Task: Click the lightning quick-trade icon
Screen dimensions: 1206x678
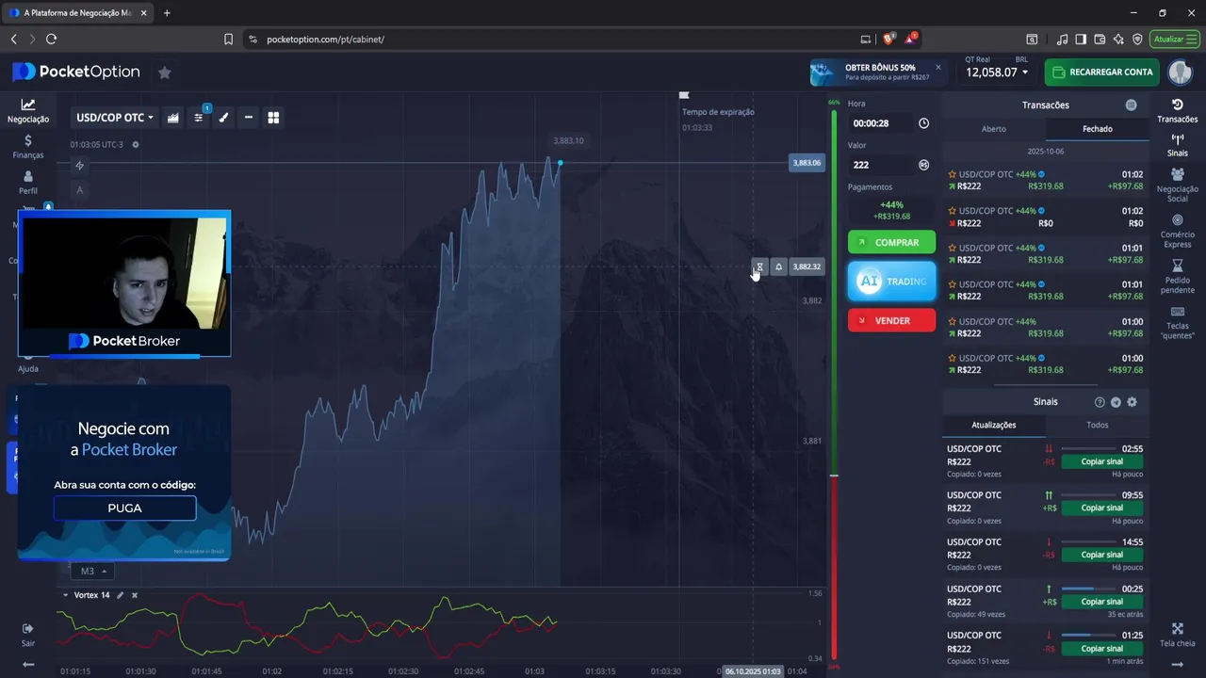Action: click(80, 166)
